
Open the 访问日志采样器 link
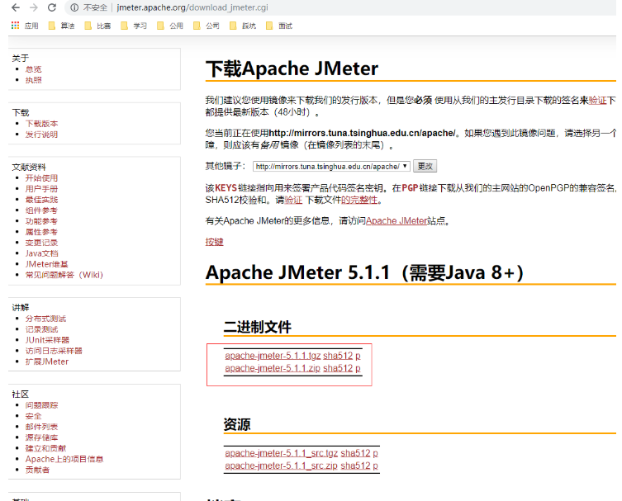54,351
